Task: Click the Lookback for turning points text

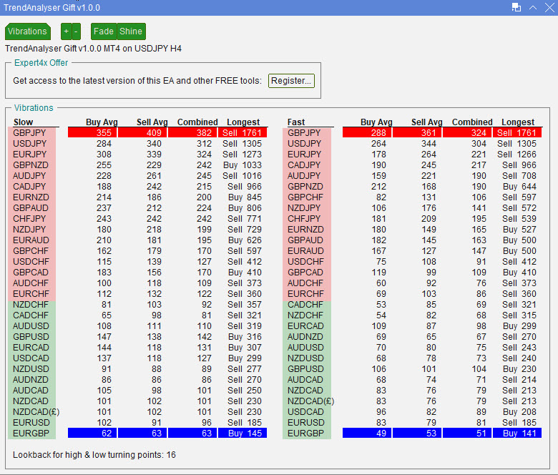Action: [x=94, y=455]
